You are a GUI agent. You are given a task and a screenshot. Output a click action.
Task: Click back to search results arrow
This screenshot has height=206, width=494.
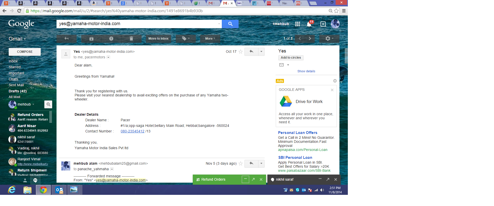[x=66, y=39]
